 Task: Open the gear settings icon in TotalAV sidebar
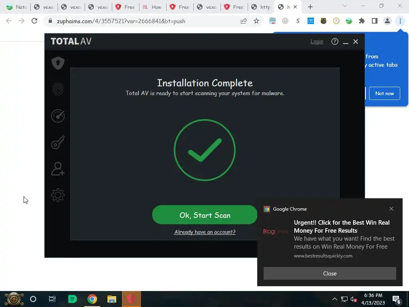[58, 195]
